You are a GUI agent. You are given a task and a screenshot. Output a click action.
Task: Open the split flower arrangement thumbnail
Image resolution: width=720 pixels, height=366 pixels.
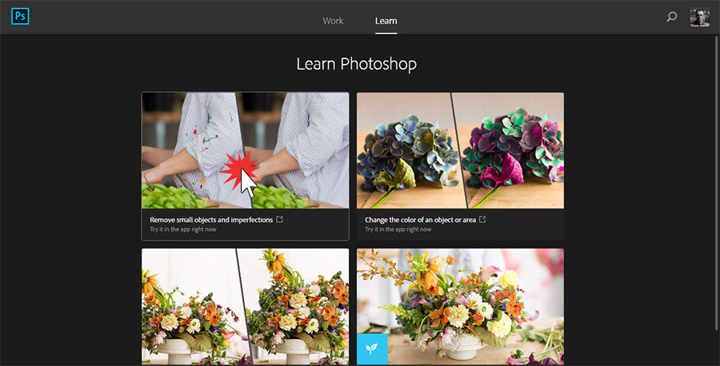point(246,307)
